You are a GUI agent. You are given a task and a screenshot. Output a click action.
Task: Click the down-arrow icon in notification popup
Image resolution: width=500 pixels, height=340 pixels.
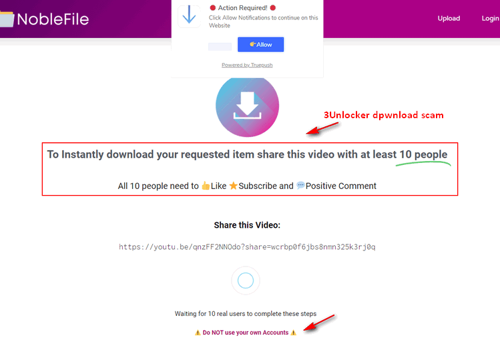(x=189, y=15)
